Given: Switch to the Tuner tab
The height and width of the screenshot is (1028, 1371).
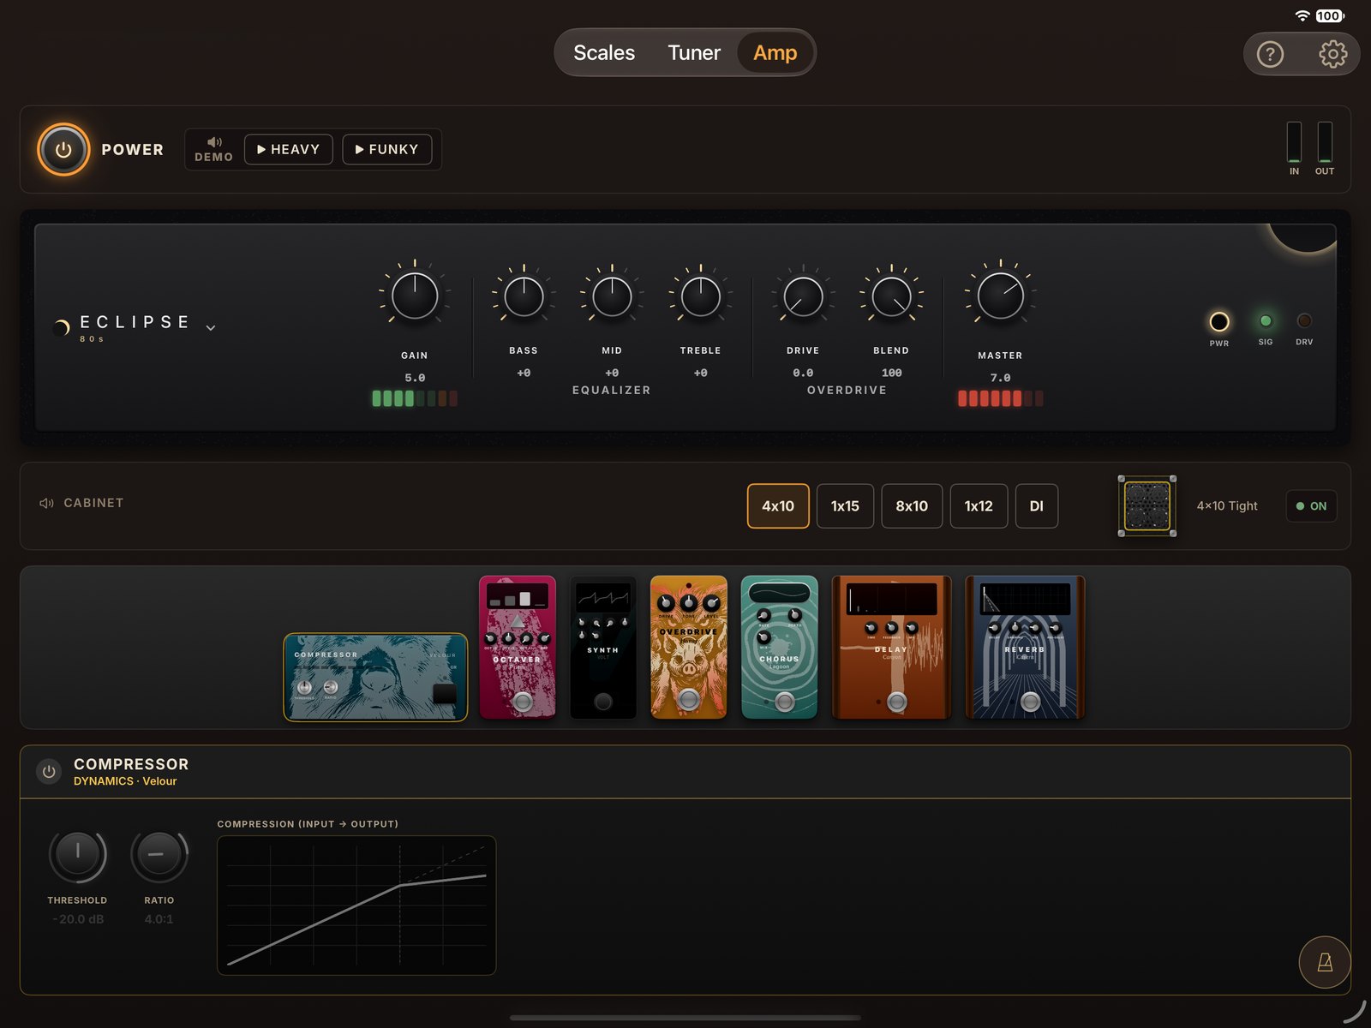Looking at the screenshot, I should [694, 53].
